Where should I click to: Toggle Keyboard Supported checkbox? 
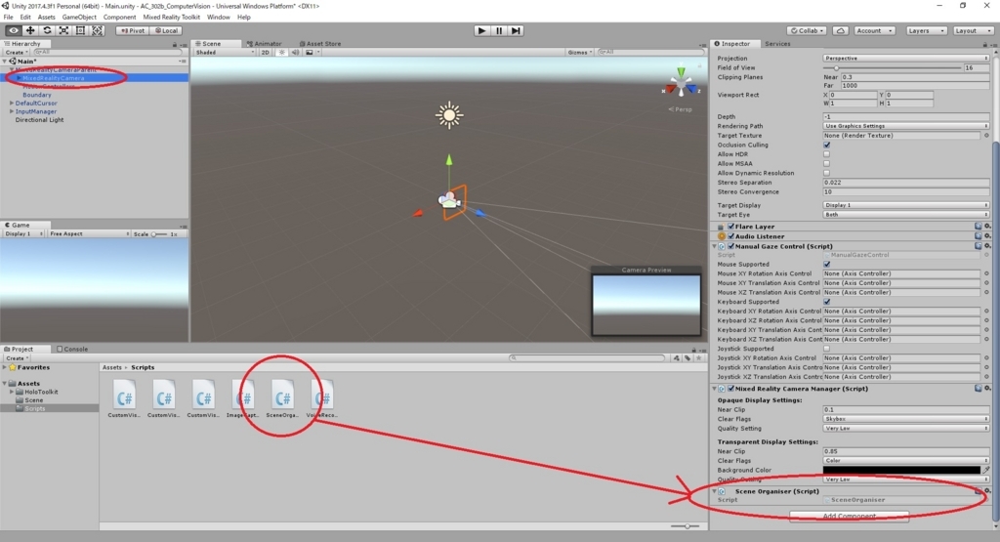click(x=826, y=302)
